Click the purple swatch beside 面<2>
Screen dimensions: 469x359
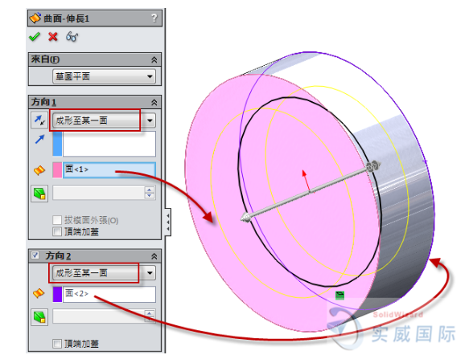click(x=57, y=294)
